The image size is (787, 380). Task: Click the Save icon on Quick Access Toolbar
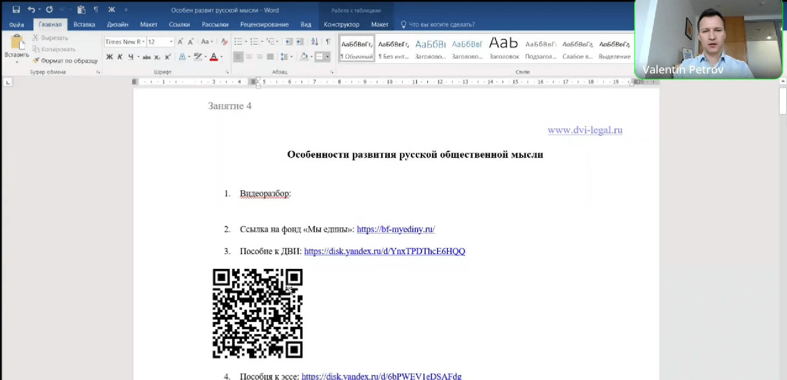pyautogui.click(x=16, y=9)
